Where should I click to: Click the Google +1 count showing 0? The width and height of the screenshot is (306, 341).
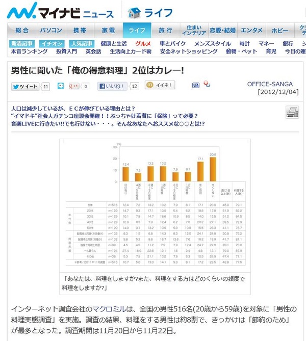click(86, 87)
